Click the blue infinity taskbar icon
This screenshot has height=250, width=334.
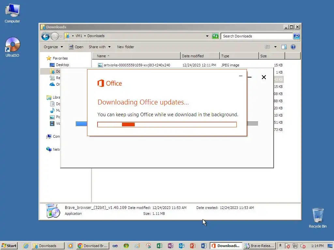click(x=115, y=246)
